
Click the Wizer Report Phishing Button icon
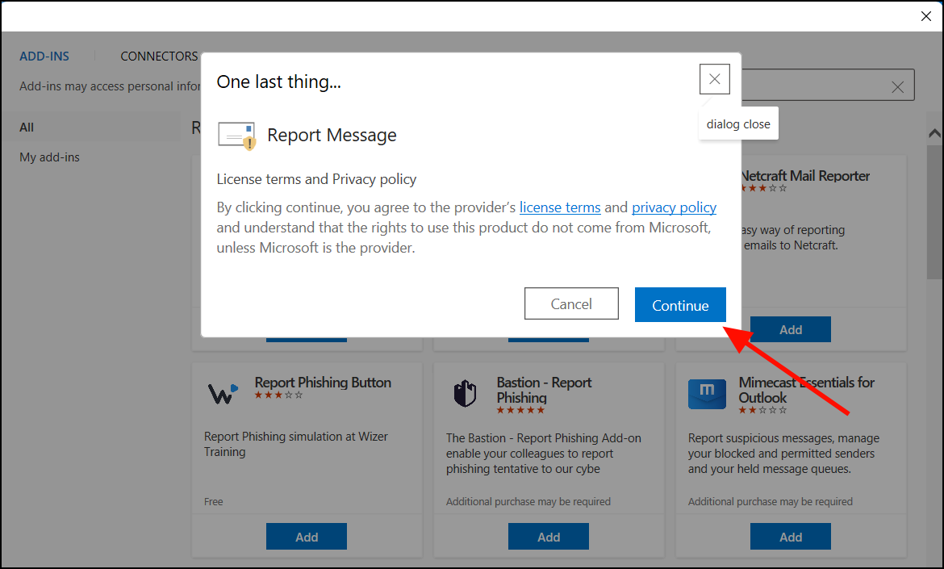point(223,394)
